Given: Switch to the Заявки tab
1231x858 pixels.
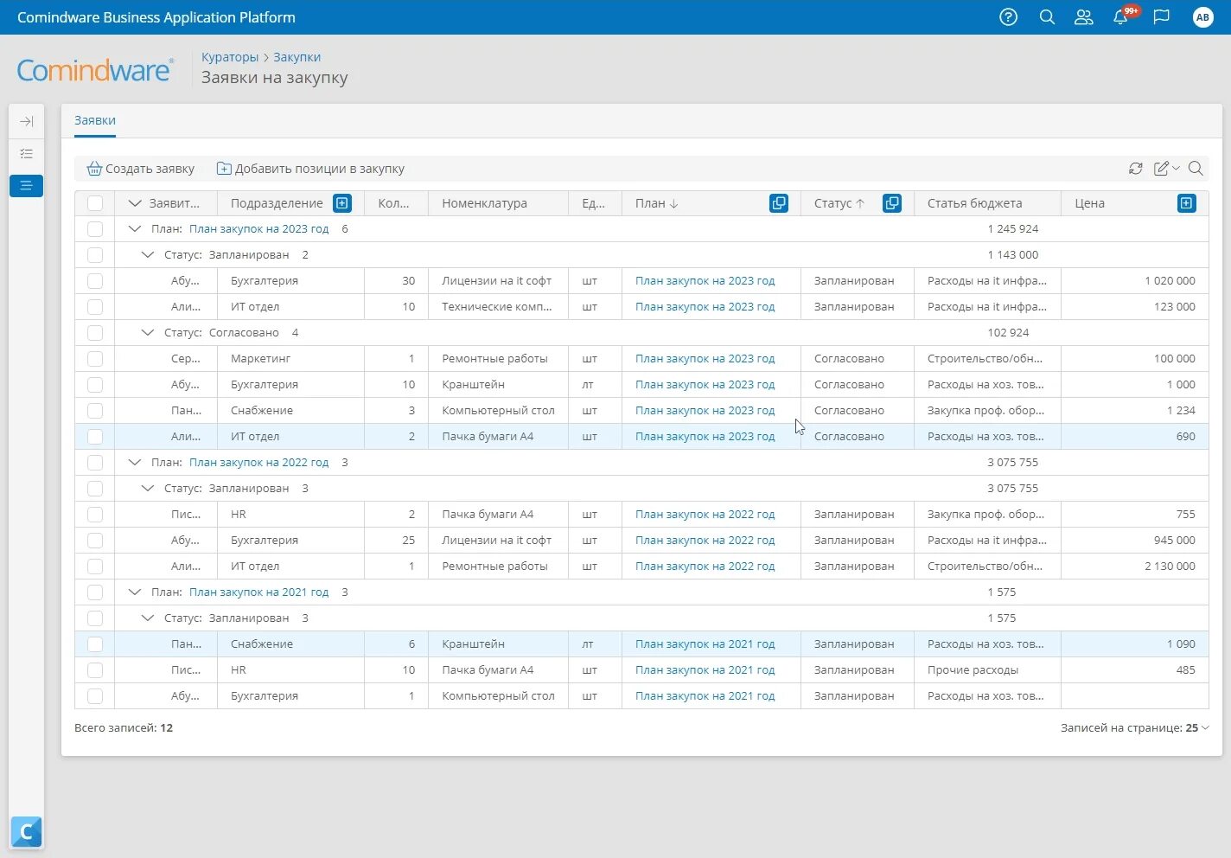Looking at the screenshot, I should pos(94,120).
